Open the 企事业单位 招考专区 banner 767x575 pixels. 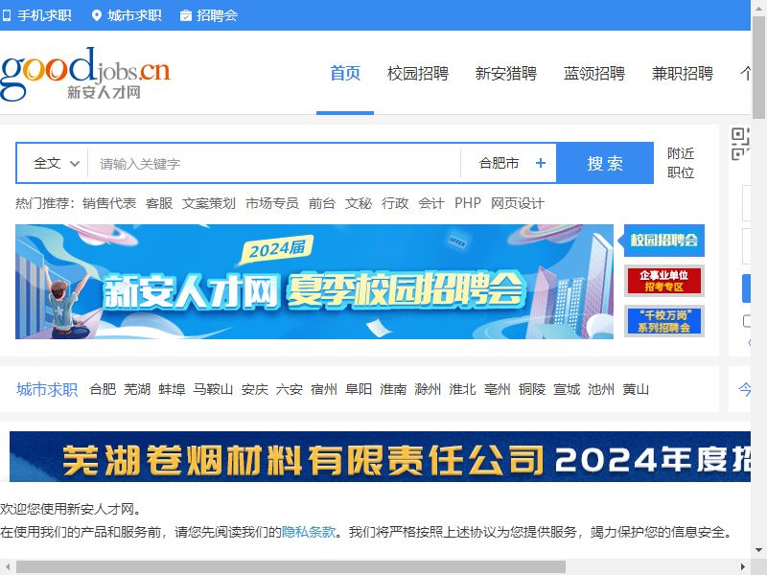(x=664, y=281)
